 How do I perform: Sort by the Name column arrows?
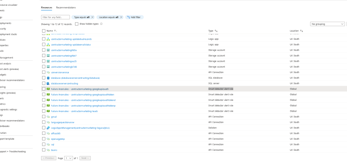pyautogui.click(x=56, y=31)
